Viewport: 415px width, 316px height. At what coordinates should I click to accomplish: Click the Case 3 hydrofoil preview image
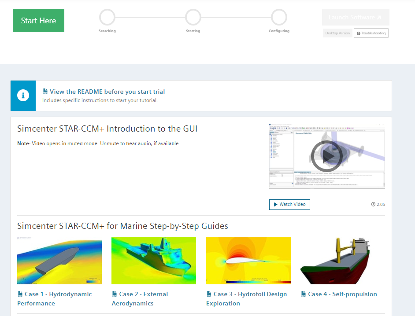click(248, 261)
